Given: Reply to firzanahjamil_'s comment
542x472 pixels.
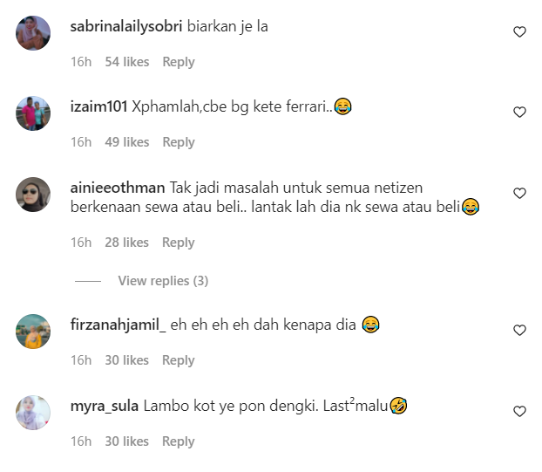Looking at the screenshot, I should pos(179,360).
